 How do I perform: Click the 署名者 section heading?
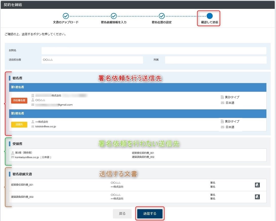(17, 78)
